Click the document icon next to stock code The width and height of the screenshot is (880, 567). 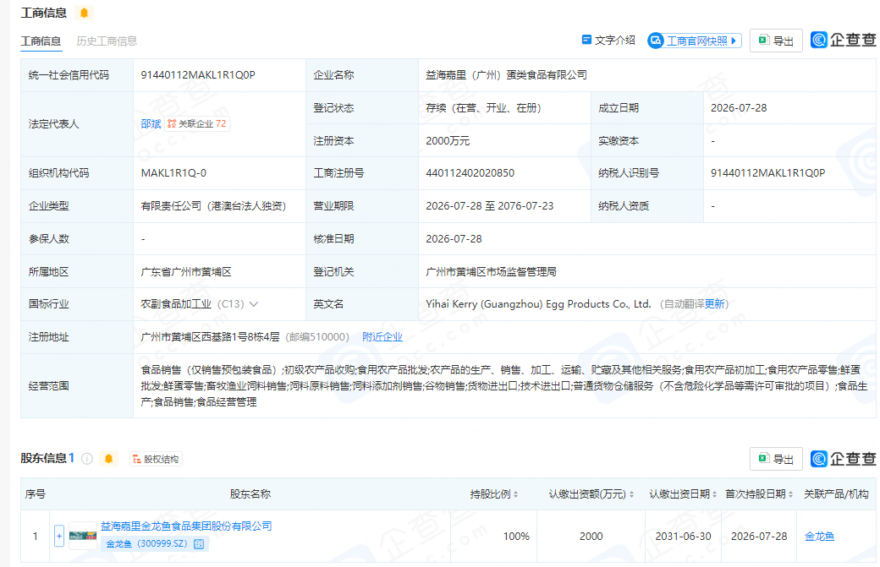pyautogui.click(x=199, y=544)
